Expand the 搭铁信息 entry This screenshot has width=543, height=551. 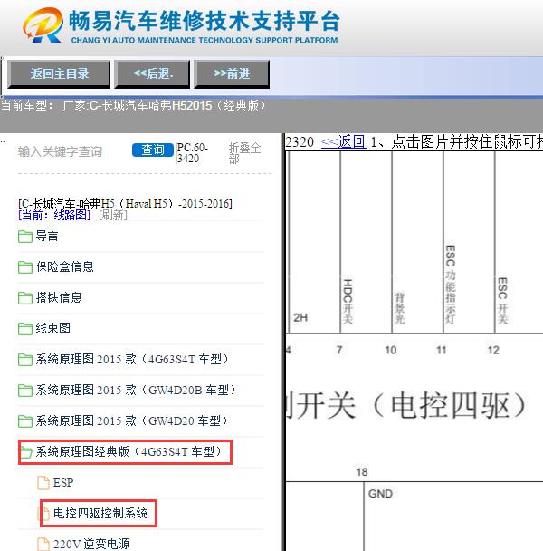59,297
